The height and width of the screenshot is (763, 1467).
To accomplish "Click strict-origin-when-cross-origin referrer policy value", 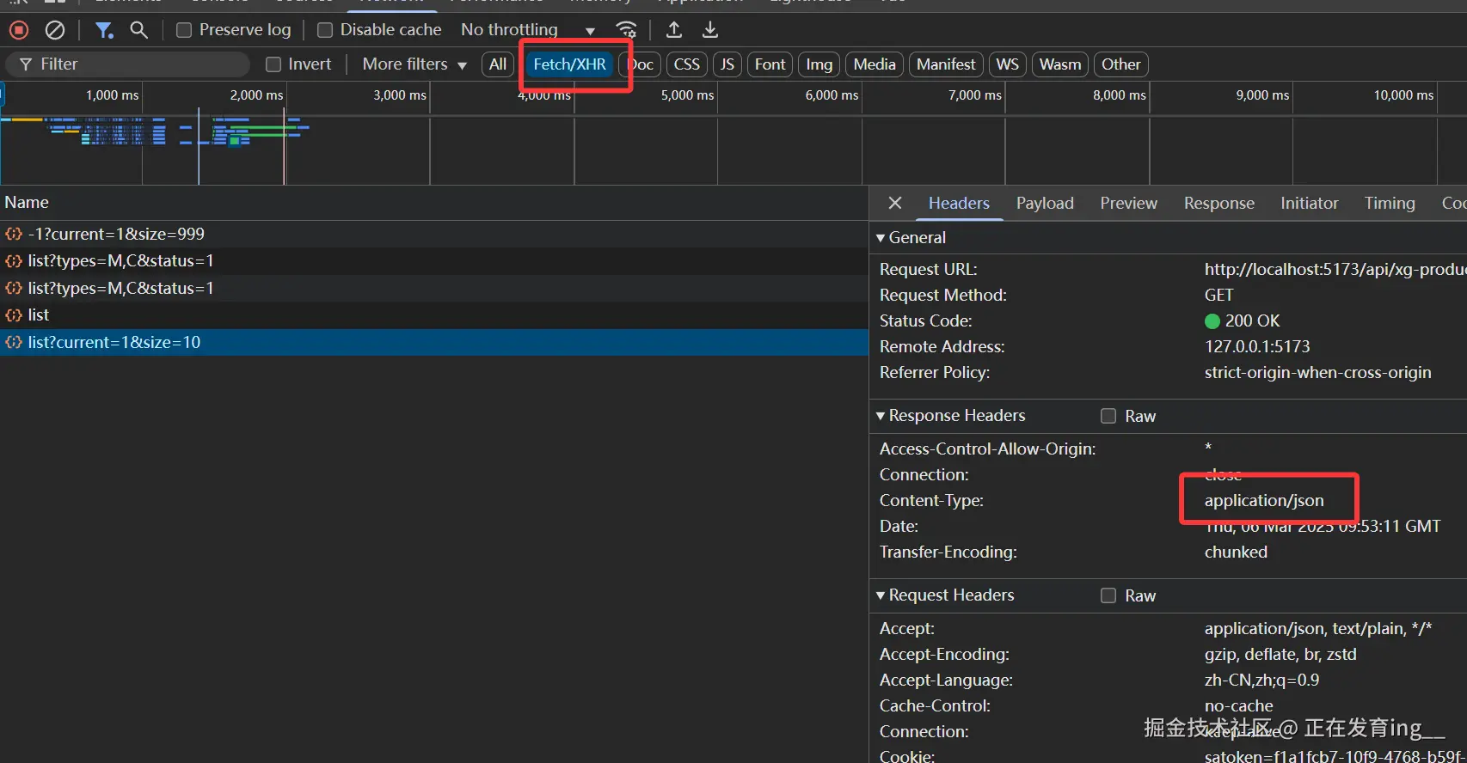I will click(x=1317, y=372).
